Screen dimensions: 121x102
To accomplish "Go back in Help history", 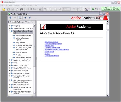I will click(x=10, y=18).
